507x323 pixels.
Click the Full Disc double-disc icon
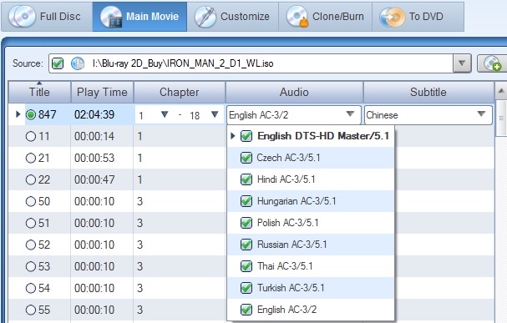(x=22, y=17)
